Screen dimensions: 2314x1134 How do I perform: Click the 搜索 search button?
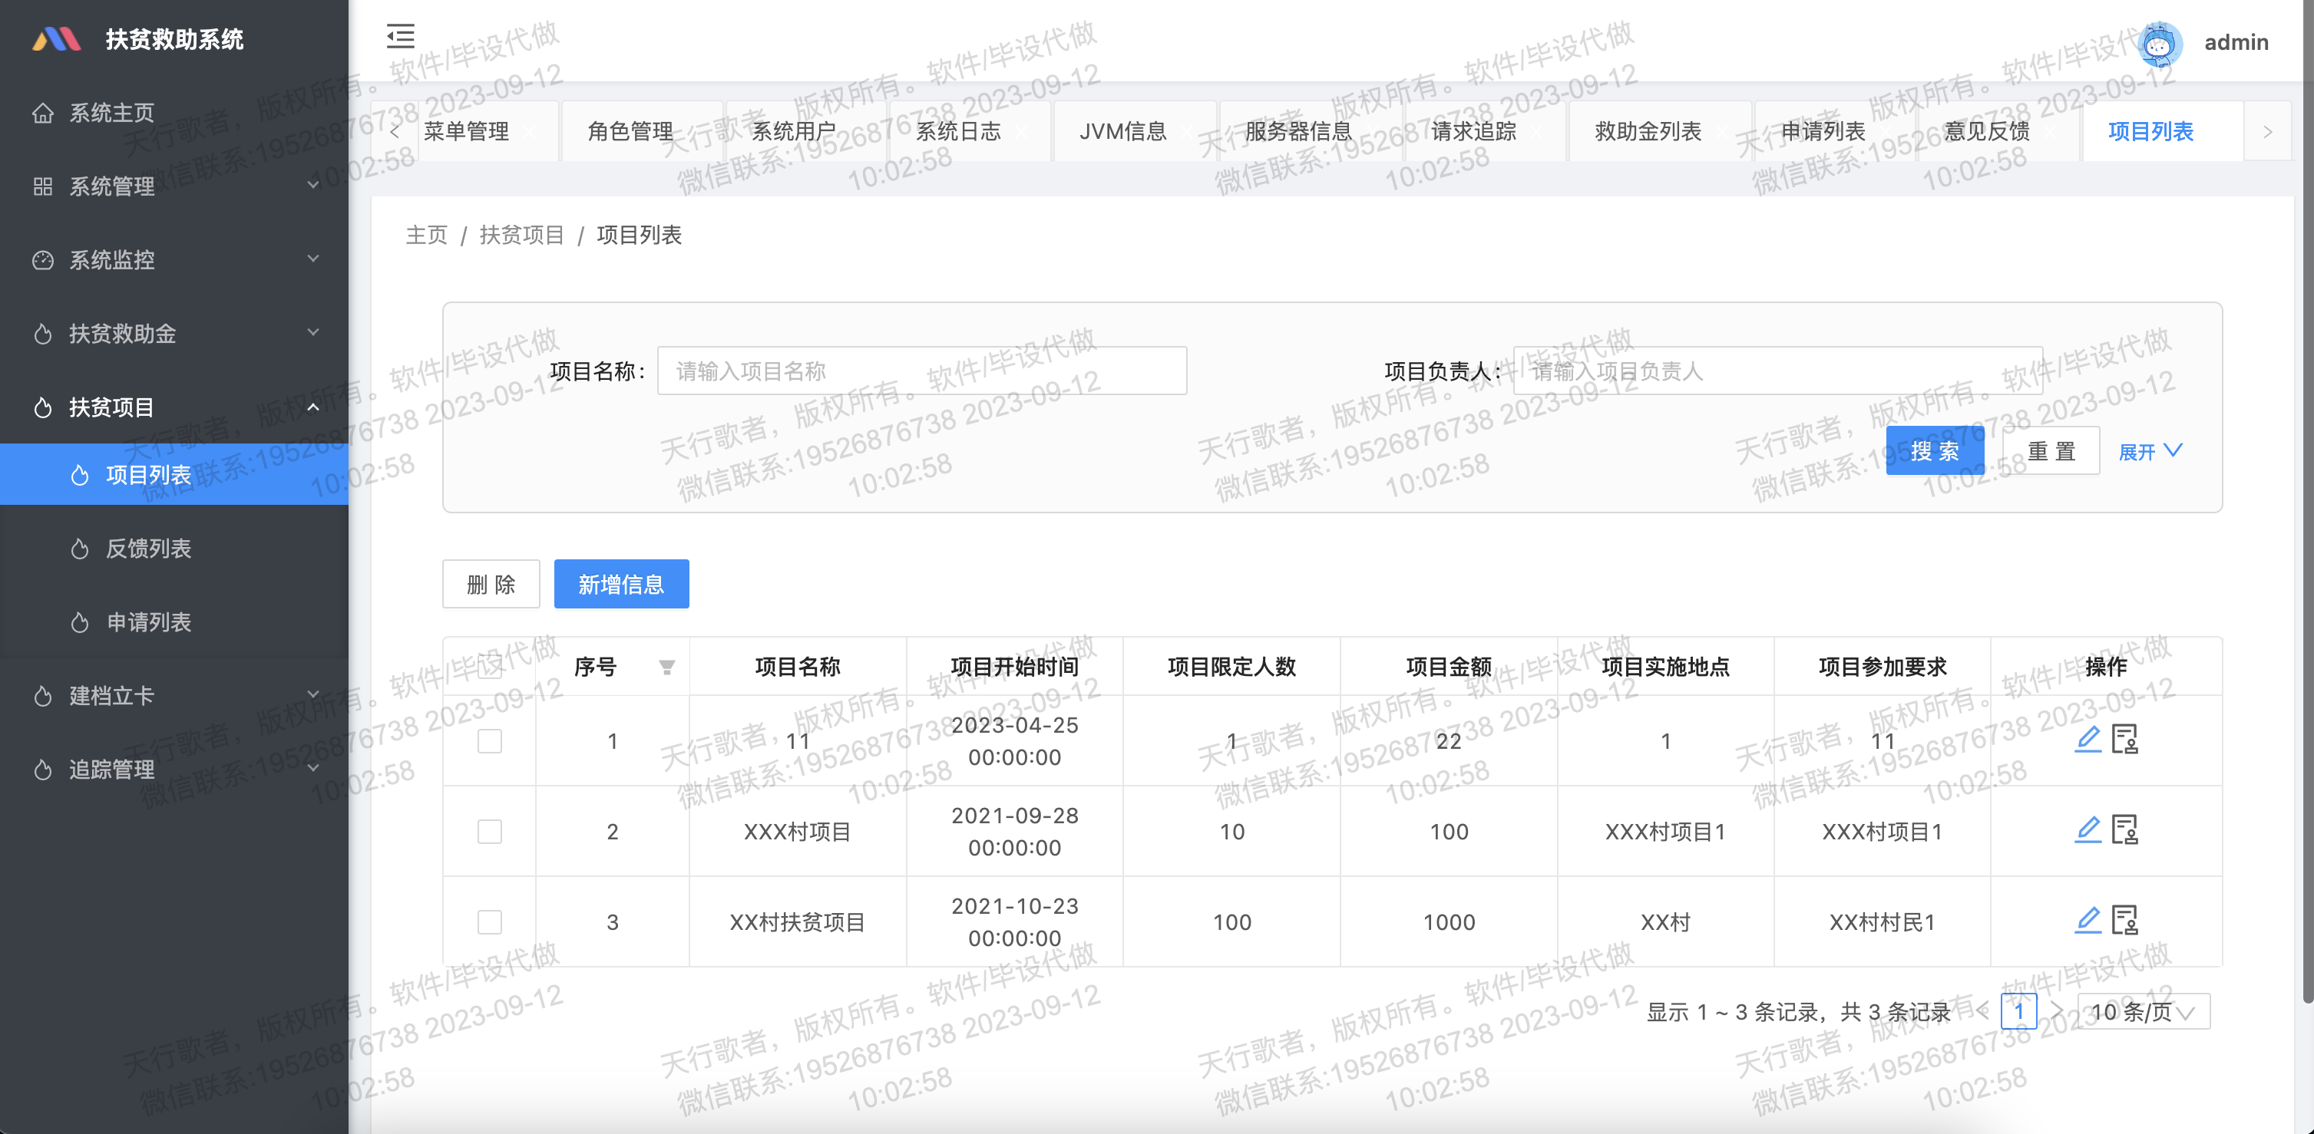(1935, 450)
